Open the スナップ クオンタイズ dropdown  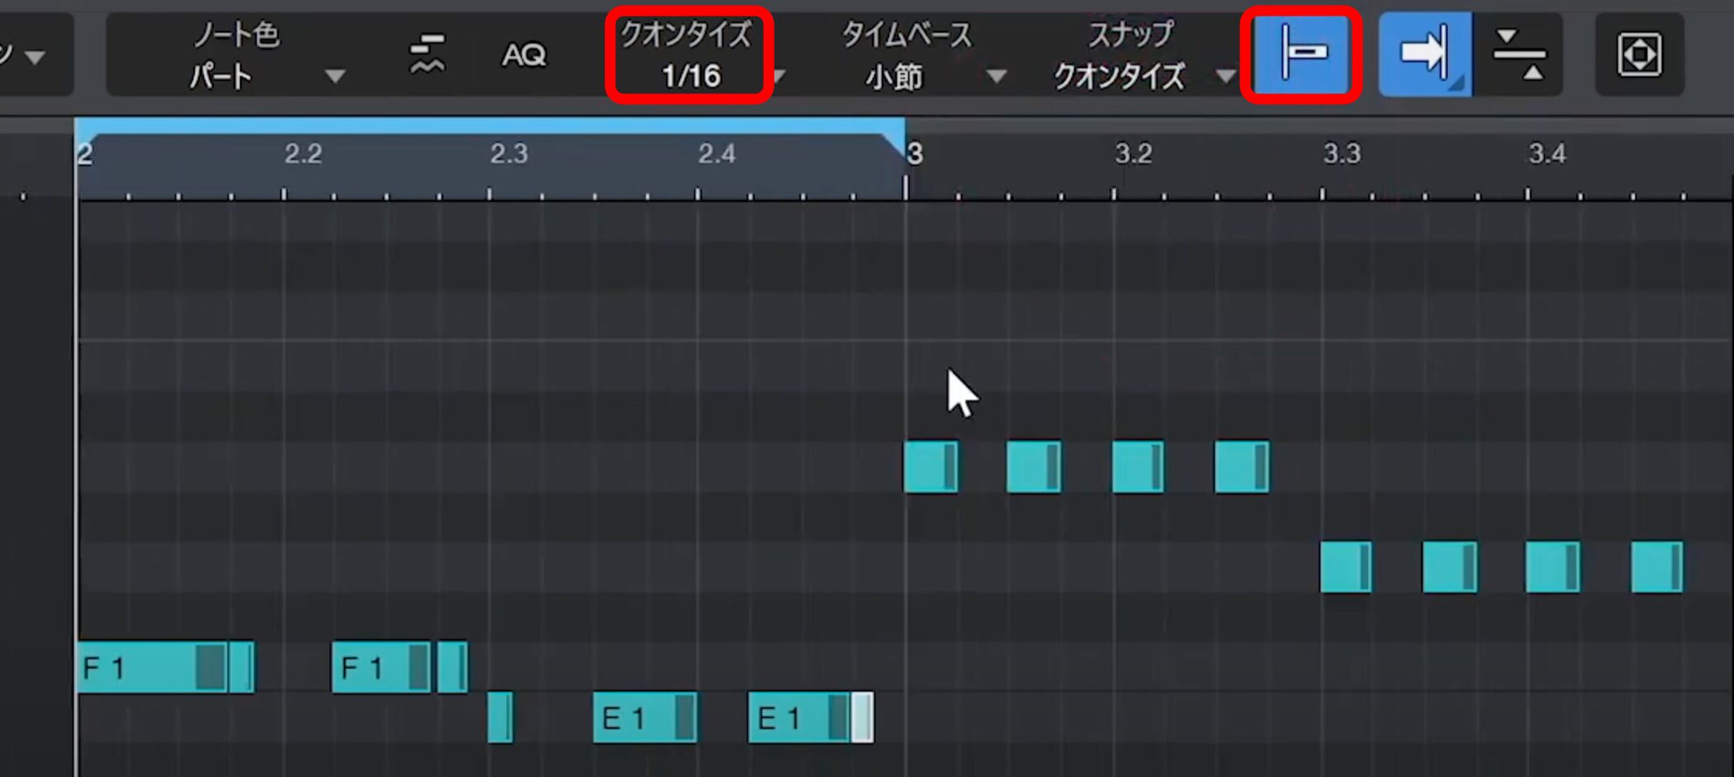tap(1139, 56)
